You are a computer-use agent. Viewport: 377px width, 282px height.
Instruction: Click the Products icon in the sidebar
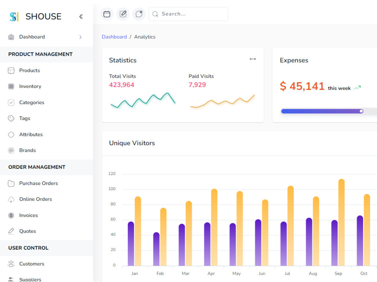[x=11, y=71]
